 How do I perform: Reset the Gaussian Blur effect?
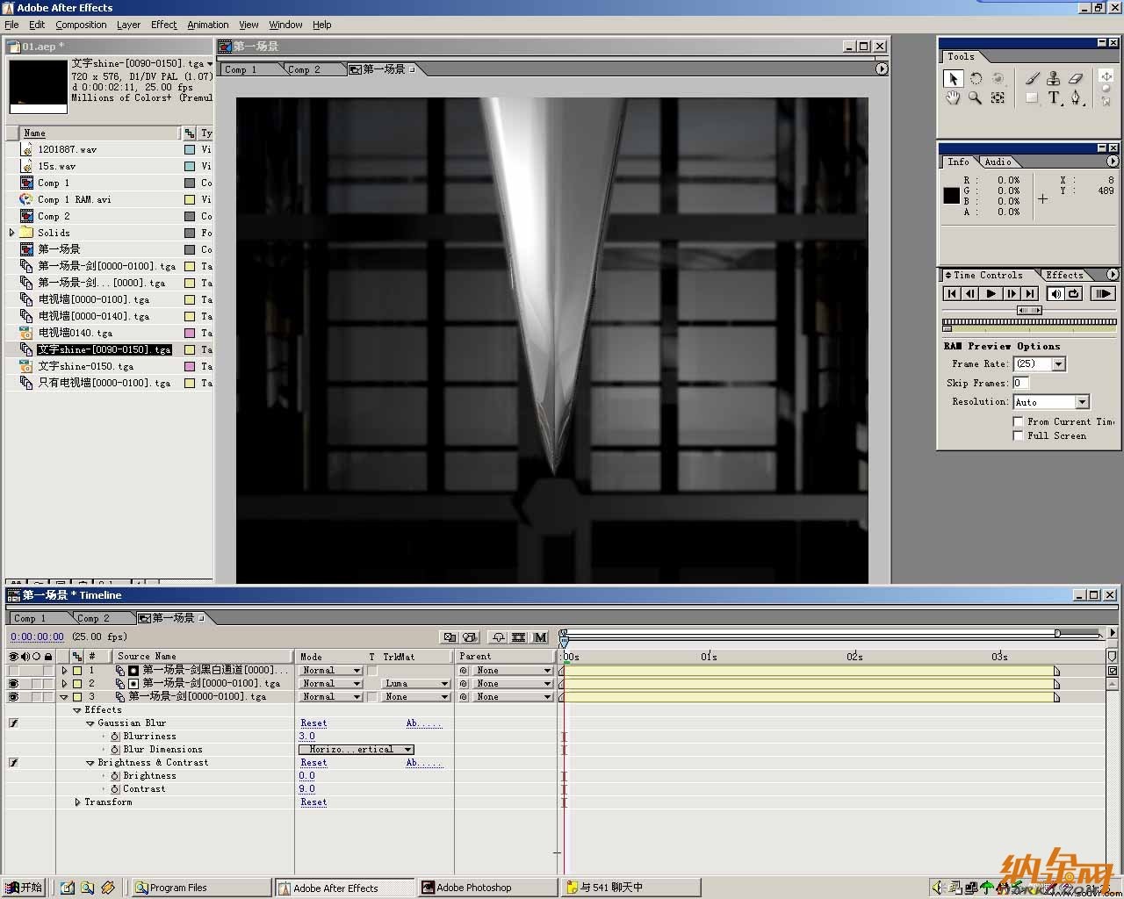pos(313,723)
